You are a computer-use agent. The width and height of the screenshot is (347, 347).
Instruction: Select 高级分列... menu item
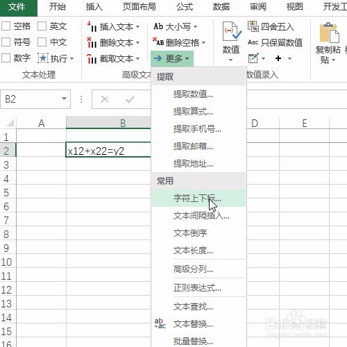click(x=198, y=269)
